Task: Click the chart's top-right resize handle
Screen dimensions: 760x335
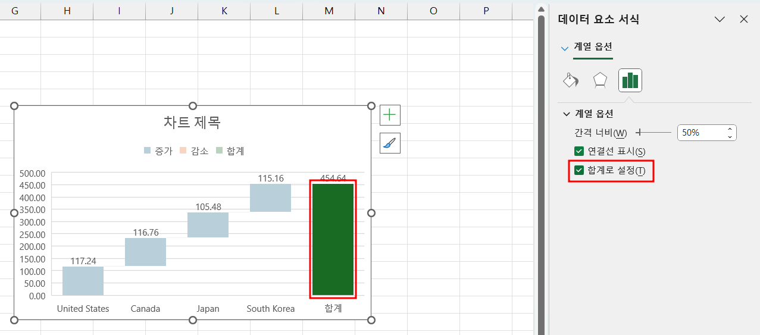Action: 371,106
